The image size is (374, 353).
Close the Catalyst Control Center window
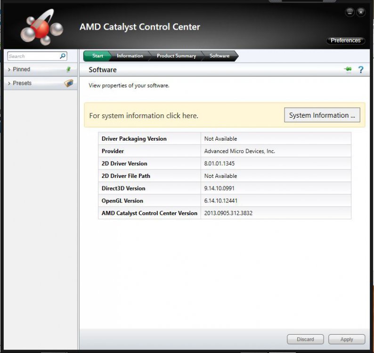click(361, 13)
